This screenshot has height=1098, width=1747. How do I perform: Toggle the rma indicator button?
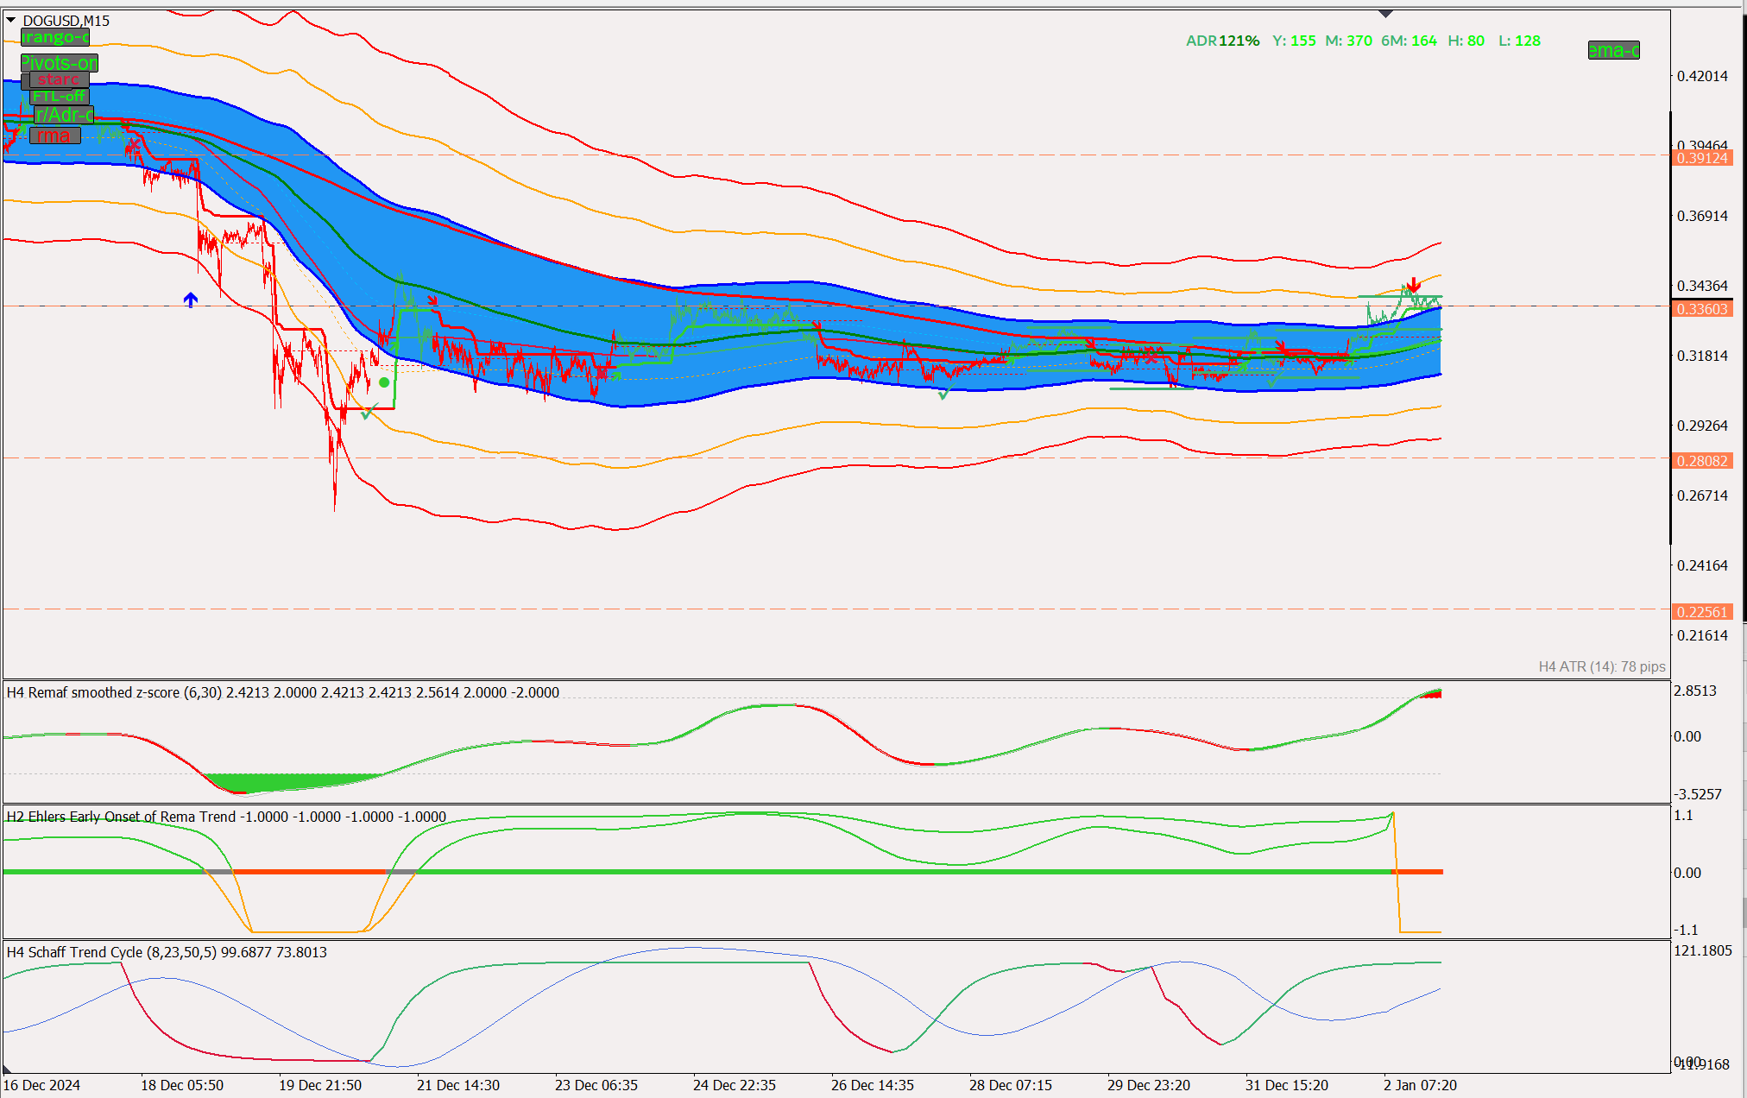(54, 136)
